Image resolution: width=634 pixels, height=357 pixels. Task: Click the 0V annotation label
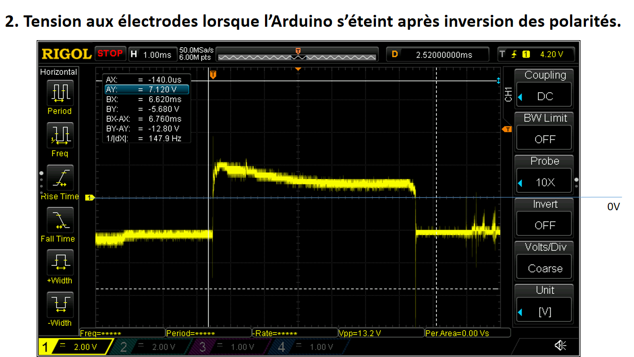pos(613,207)
